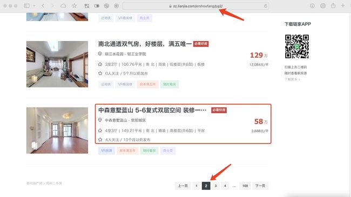
Task: Go to page 1 in pagination
Action: 197,186
